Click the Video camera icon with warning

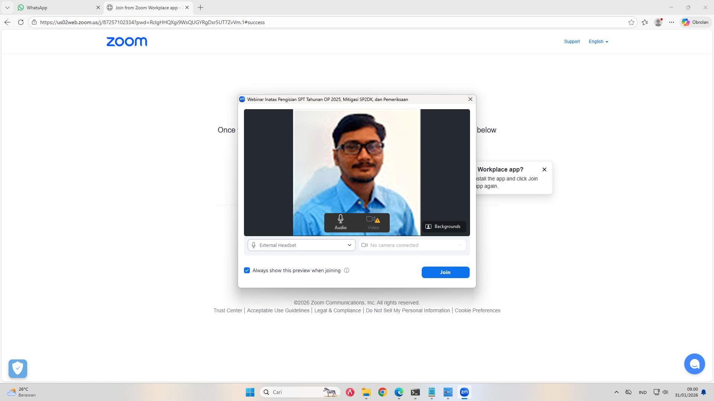click(x=373, y=222)
